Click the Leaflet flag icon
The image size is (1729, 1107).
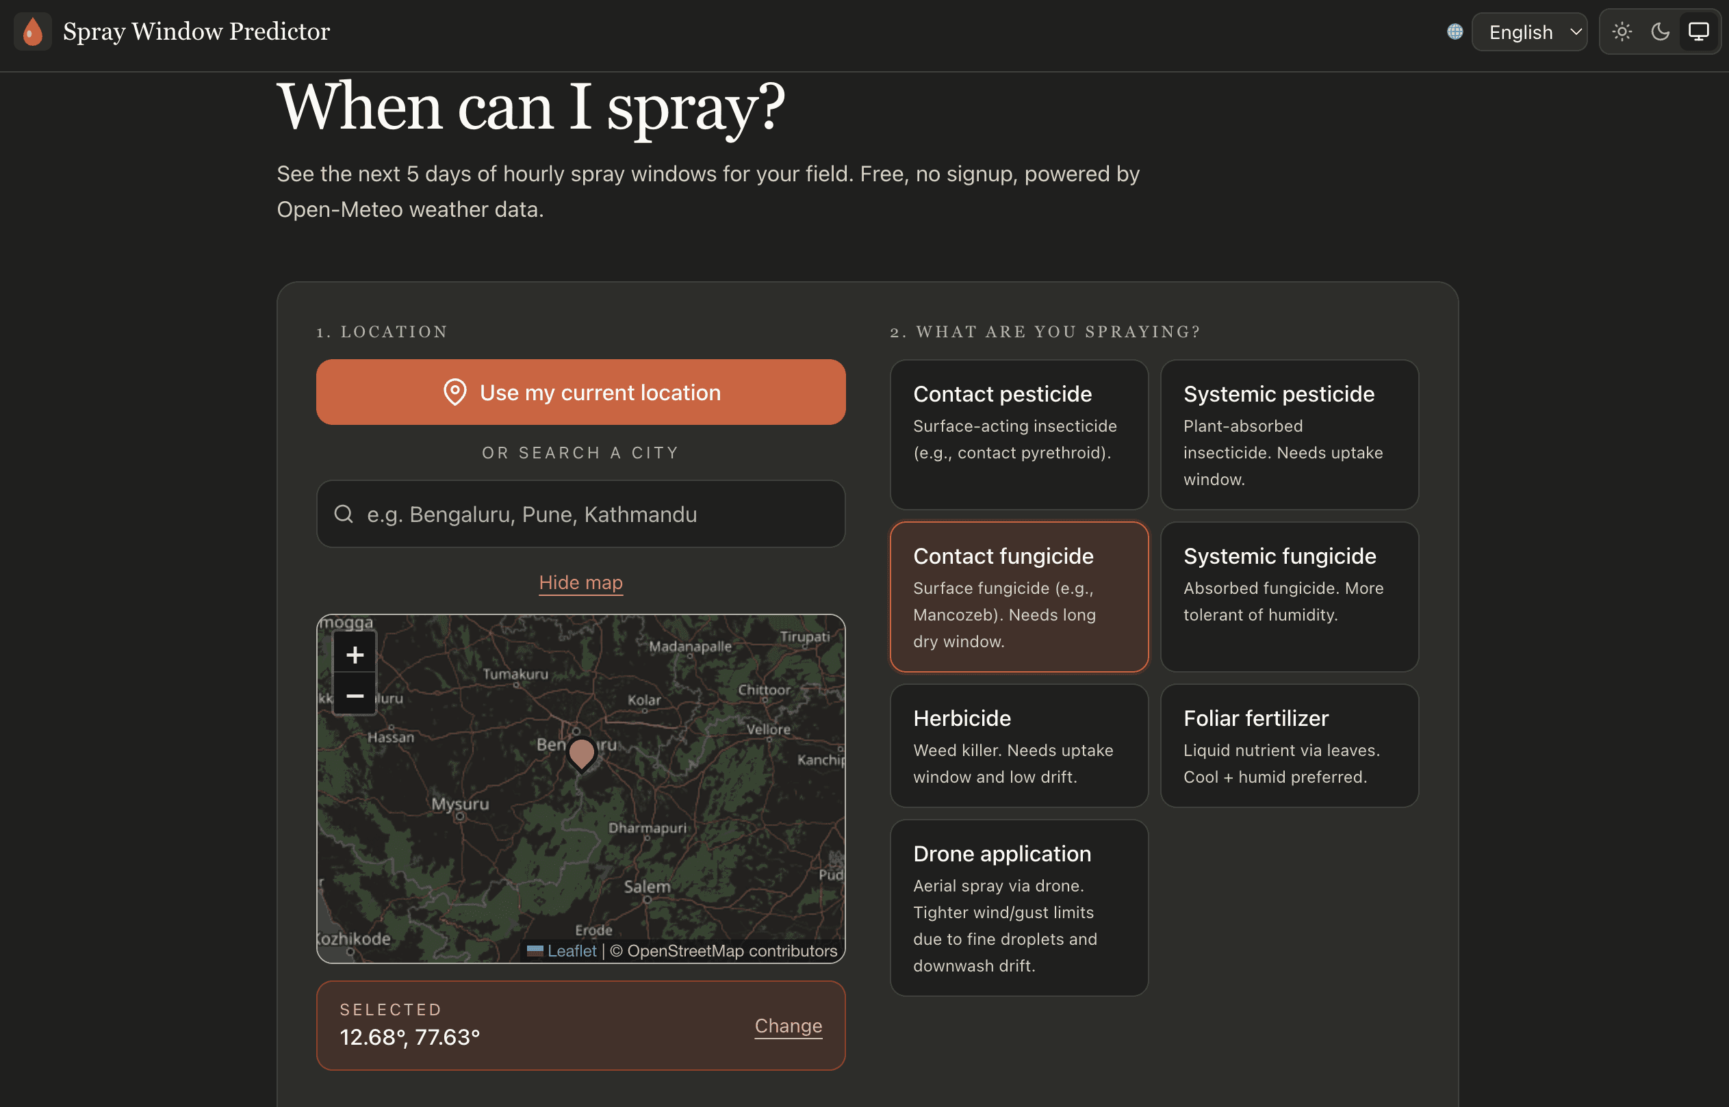point(535,950)
